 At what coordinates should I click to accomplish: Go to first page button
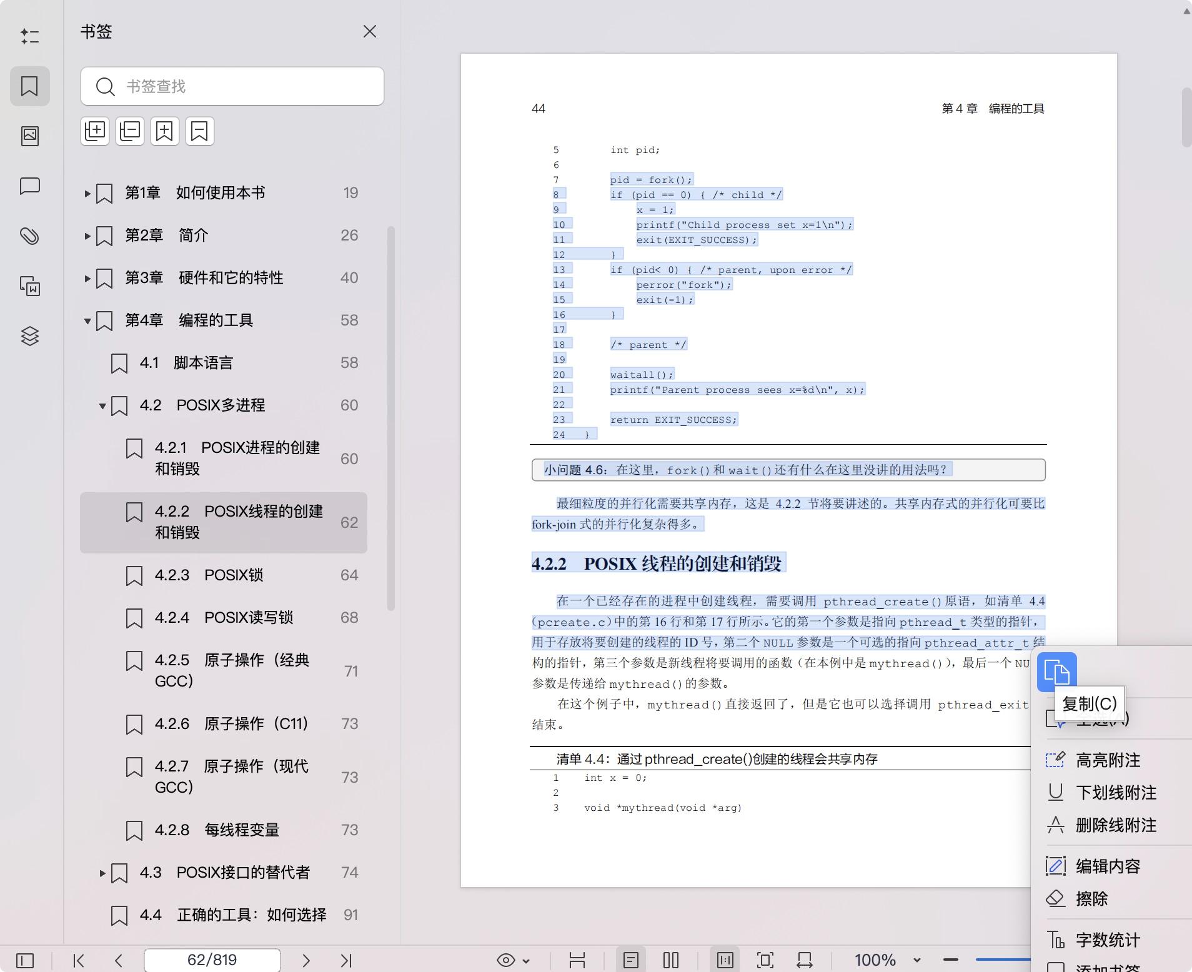79,960
